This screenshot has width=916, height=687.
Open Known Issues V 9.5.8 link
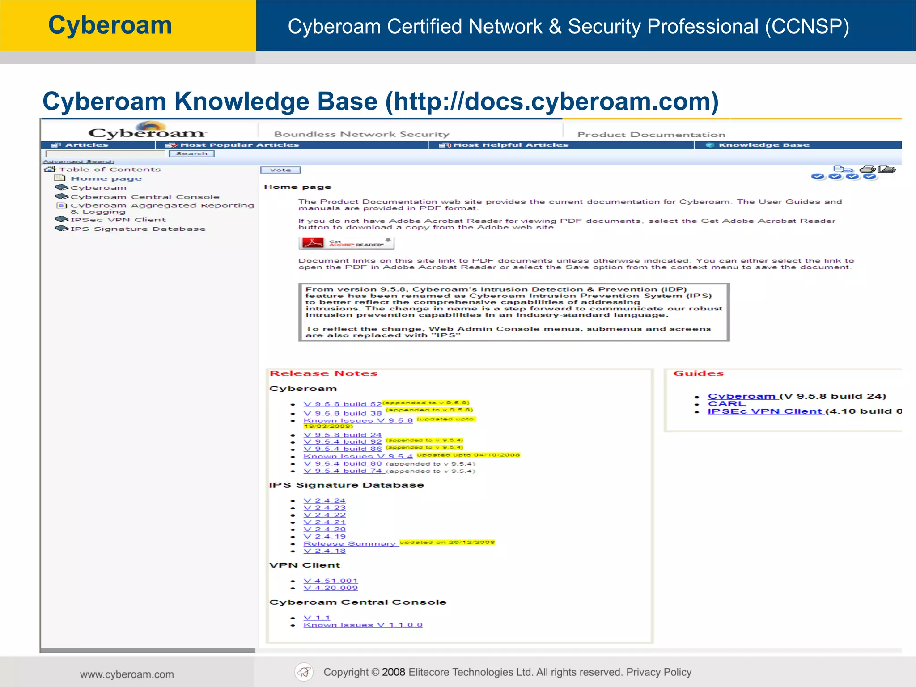coord(358,420)
